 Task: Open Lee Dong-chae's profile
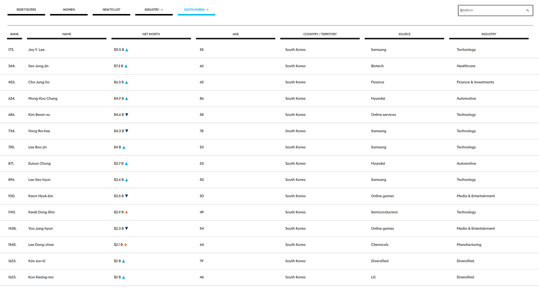(x=41, y=245)
